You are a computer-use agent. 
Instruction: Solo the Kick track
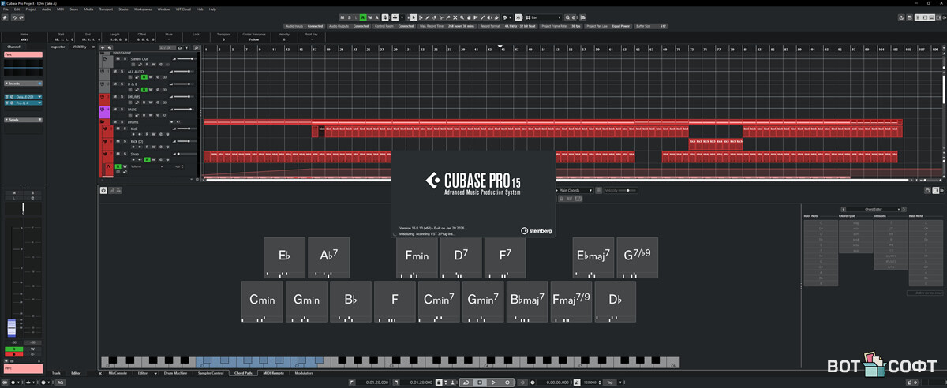click(124, 128)
